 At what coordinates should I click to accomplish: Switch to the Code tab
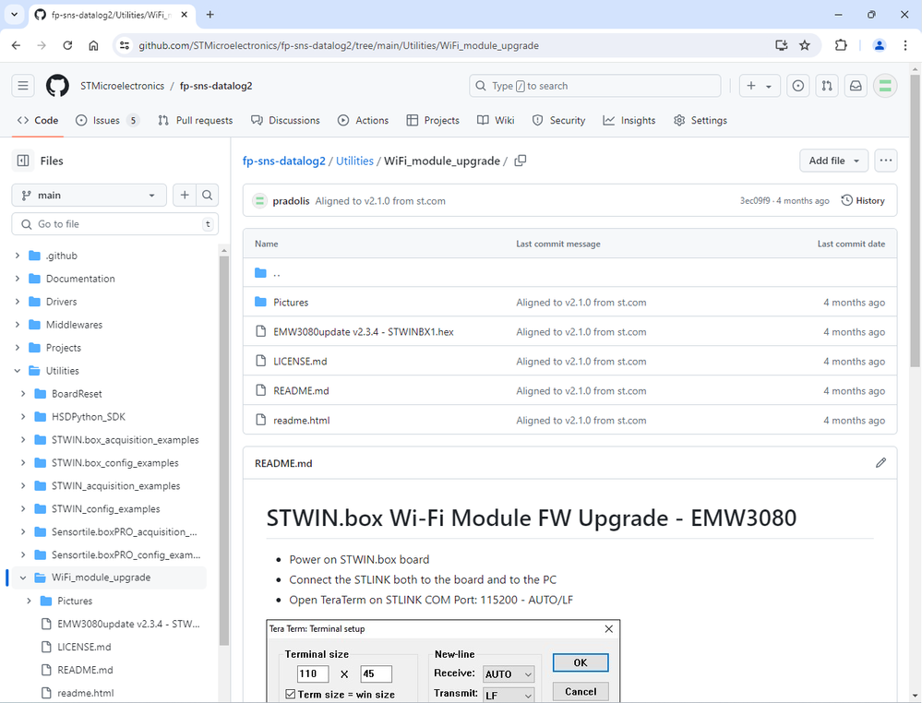point(38,121)
